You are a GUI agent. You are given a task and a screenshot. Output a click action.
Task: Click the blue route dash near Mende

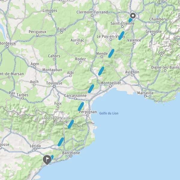tap(111, 53)
